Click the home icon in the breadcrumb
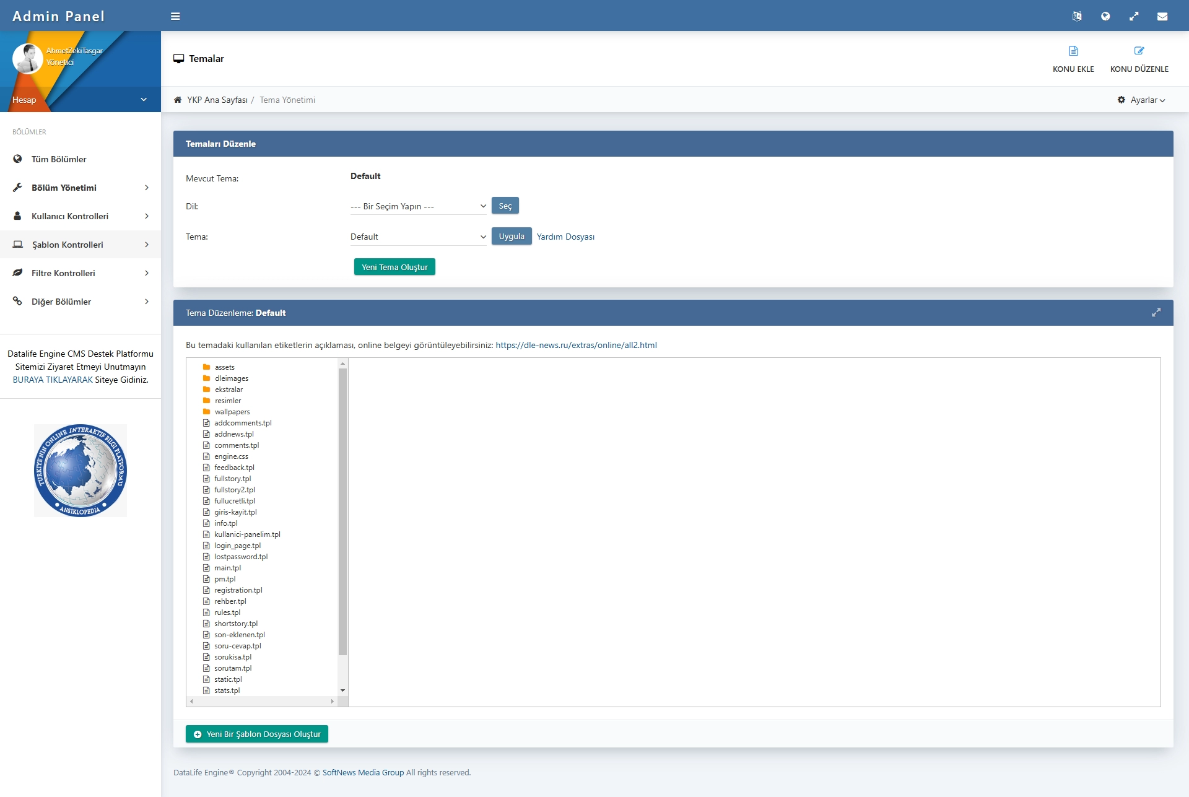Viewport: 1189px width, 797px height. pyautogui.click(x=178, y=100)
